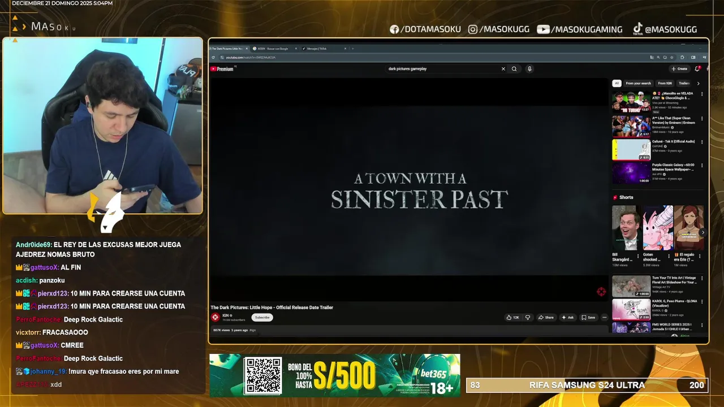Open options for the 'Goten shocked' short
This screenshot has width=724, height=407.
(669, 256)
